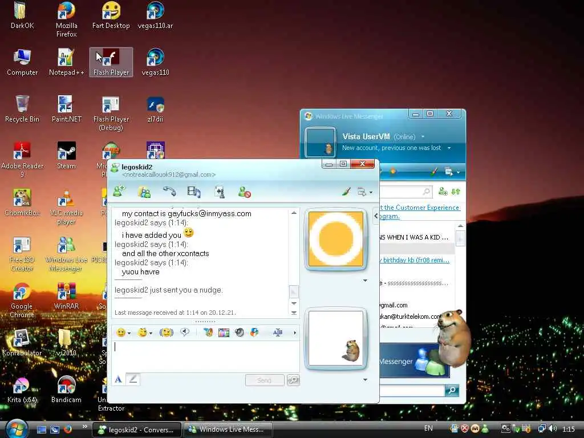This screenshot has width=584, height=438.
Task: Open the personal message dropdown in Messenger
Action: 449,148
